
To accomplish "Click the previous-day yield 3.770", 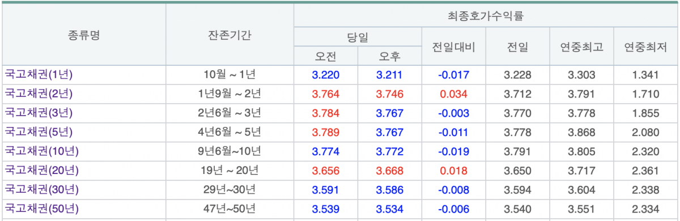I will (517, 113).
